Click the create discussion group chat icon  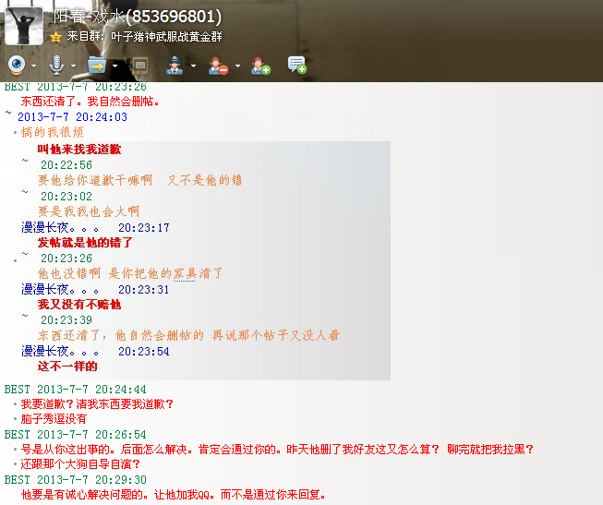click(x=296, y=65)
